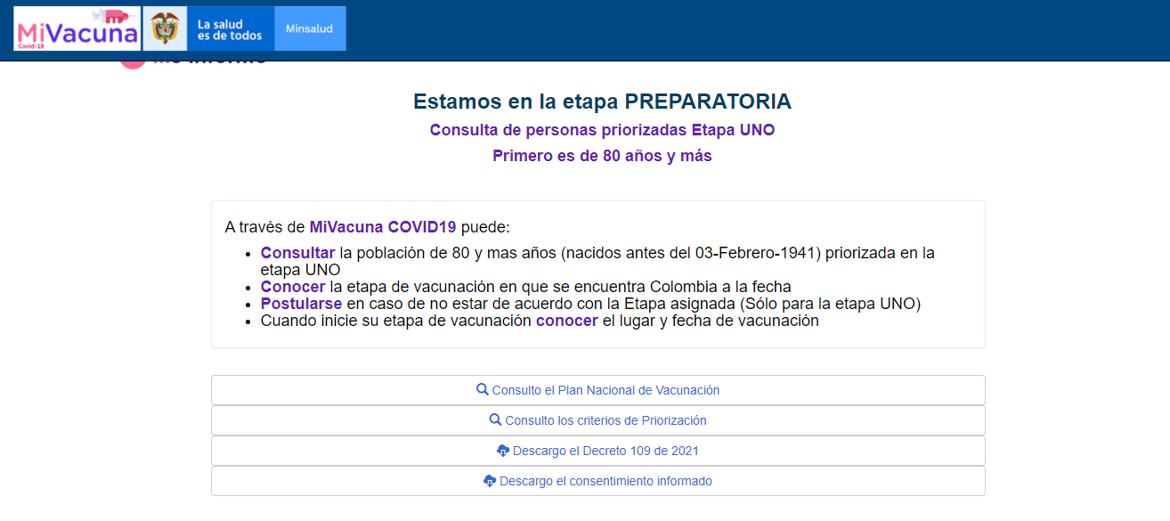Click the 'La salud es de todos' logo
The height and width of the screenshot is (521, 1170).
(230, 29)
